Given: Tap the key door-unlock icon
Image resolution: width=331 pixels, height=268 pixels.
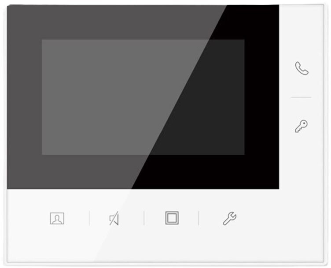Looking at the screenshot, I should (x=301, y=126).
